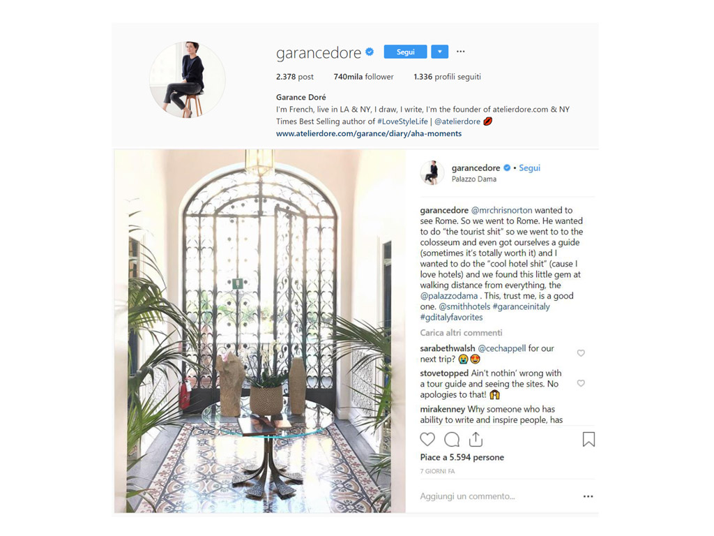Expand suggested accounts dropdown arrow
Image resolution: width=714 pixels, height=536 pixels.
click(439, 52)
